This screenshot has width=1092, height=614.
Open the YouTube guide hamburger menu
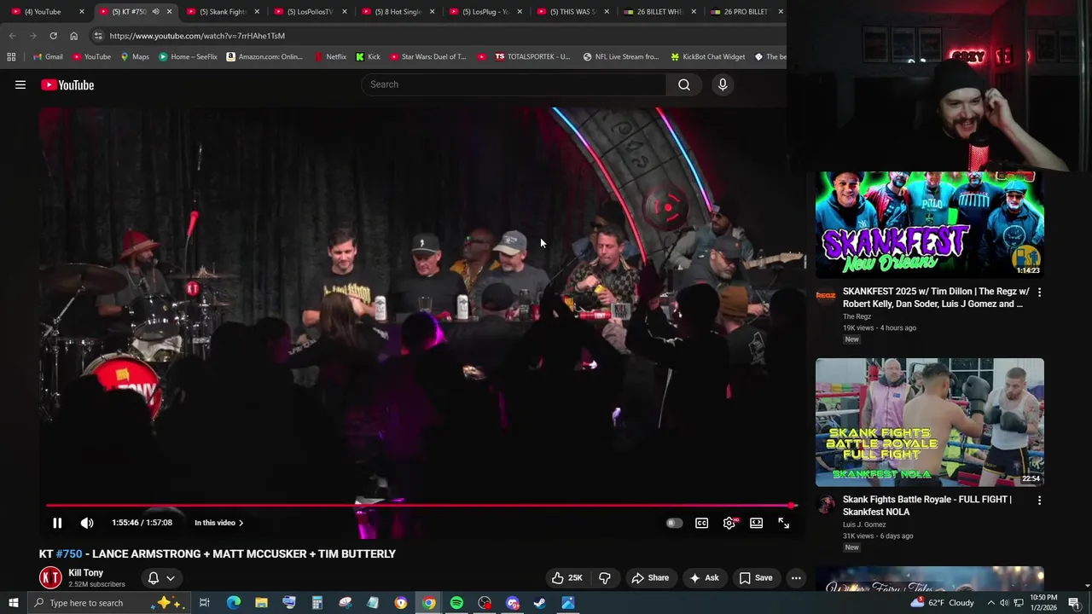point(20,84)
